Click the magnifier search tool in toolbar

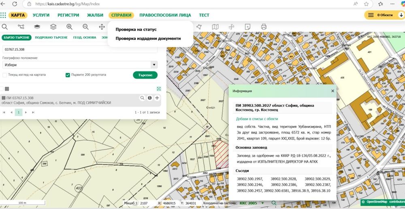click(5, 27)
